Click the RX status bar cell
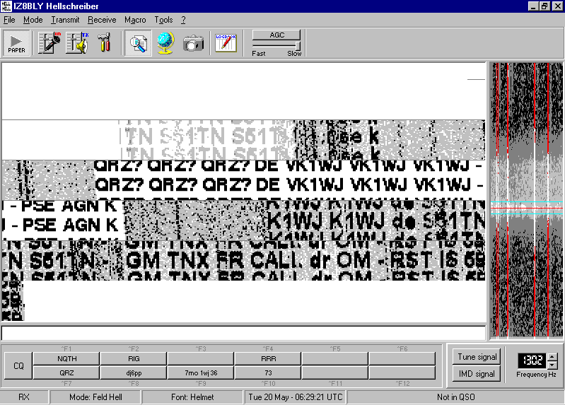The image size is (565, 405). pos(24,397)
